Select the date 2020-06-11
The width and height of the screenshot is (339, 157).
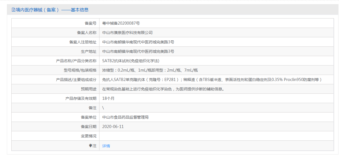(x=113, y=127)
